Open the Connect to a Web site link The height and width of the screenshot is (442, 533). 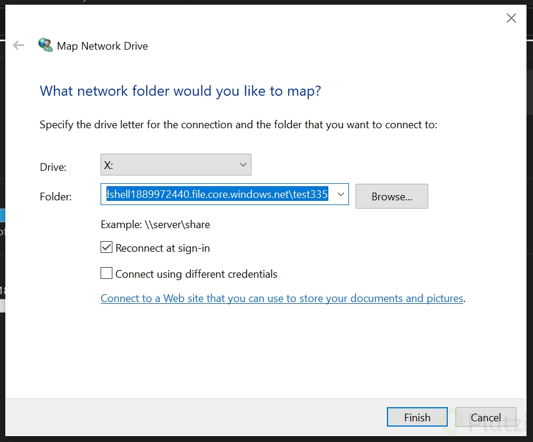tap(282, 298)
